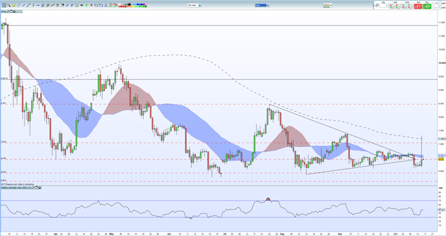Viewport: 446px width, 236px height.
Task: Tick the upper checkbox beside Buy button
Action: click(434, 3)
